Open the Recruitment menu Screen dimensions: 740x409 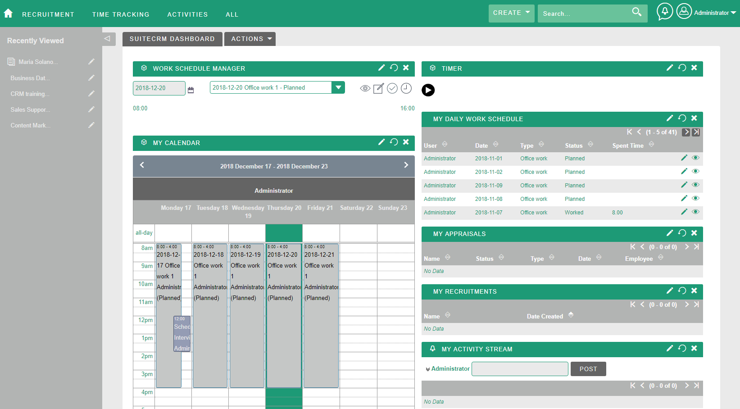48,14
